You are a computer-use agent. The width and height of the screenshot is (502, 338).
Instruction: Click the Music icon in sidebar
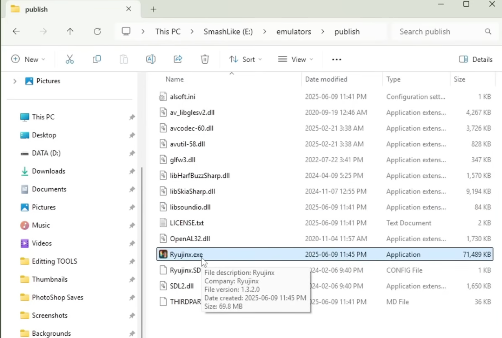point(24,225)
